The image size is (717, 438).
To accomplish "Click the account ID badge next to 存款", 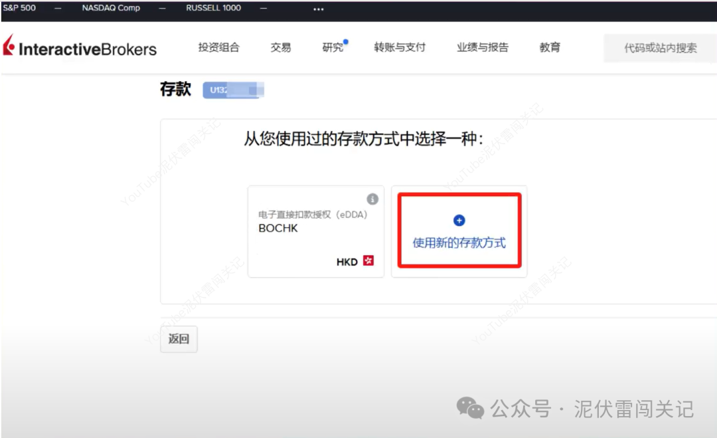I will (x=232, y=90).
